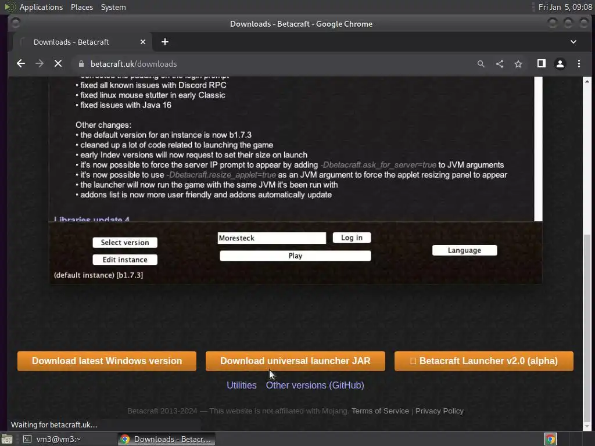Click show desktop icon in taskbar
The height and width of the screenshot is (446, 595).
tap(7, 439)
